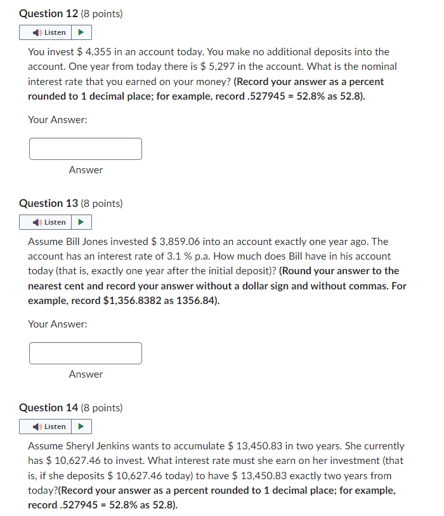Start audio playback for Question 13
The height and width of the screenshot is (516, 444).
pos(81,222)
